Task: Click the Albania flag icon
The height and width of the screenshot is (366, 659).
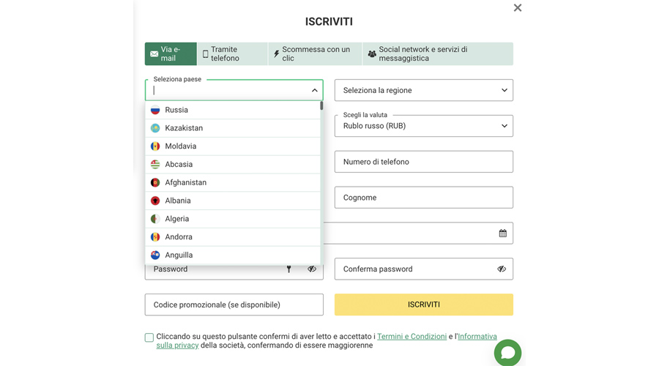Action: coord(155,201)
